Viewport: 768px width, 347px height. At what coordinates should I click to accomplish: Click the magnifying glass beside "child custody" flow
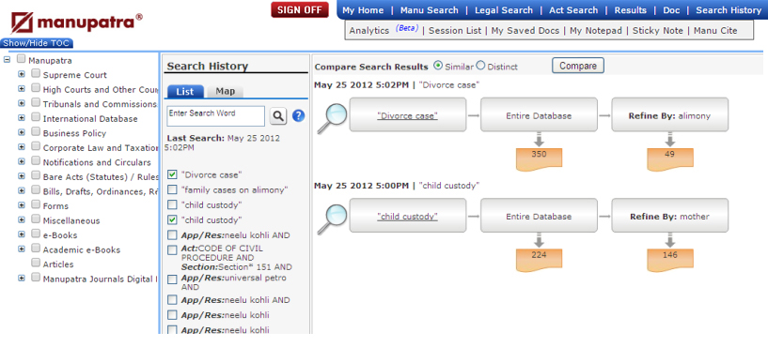tap(332, 219)
